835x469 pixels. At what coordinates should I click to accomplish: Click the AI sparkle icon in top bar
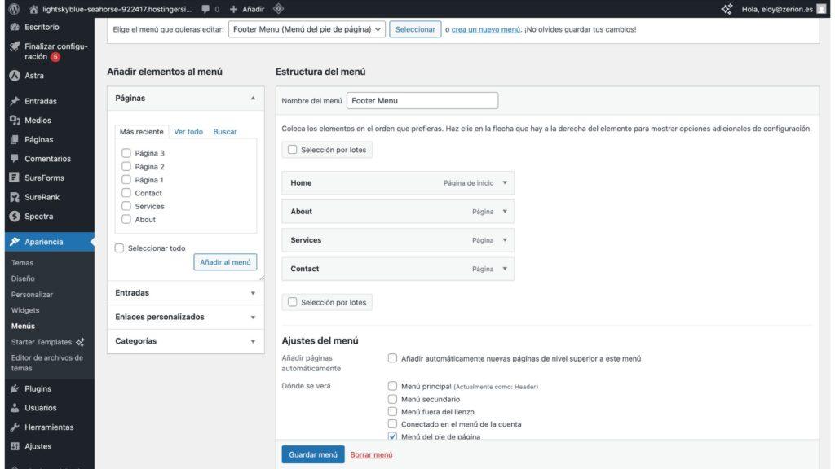point(727,9)
